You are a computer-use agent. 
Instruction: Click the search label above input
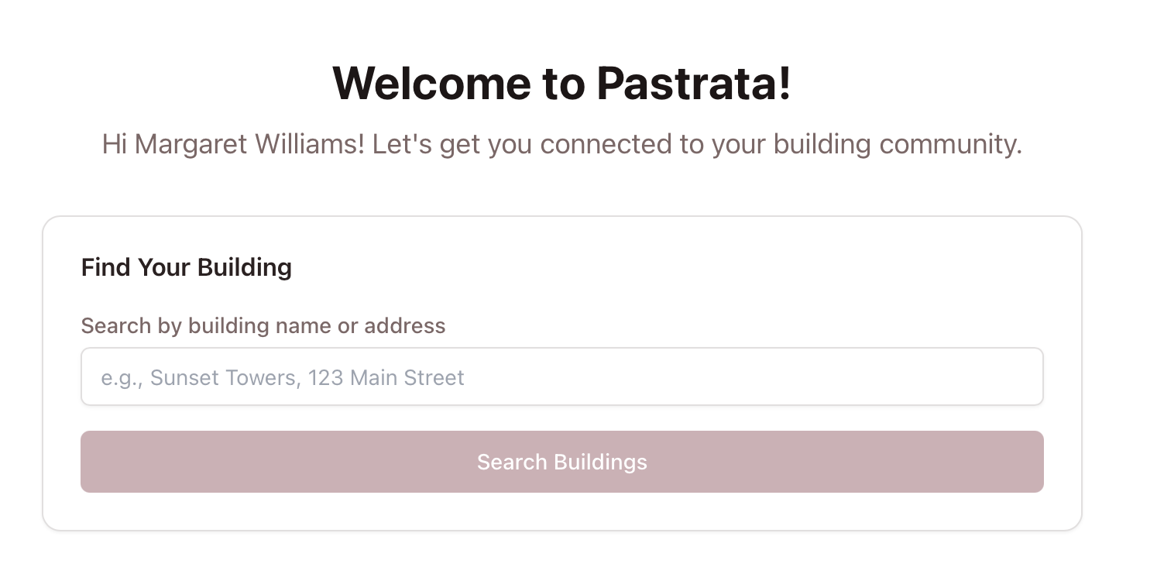[263, 325]
